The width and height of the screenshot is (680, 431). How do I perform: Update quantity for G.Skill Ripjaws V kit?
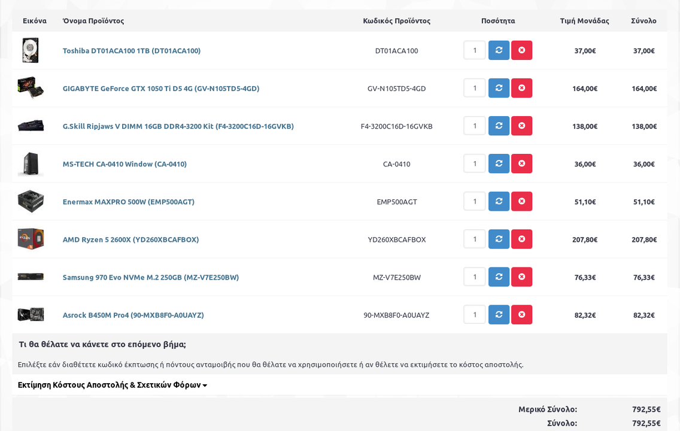[x=499, y=126]
